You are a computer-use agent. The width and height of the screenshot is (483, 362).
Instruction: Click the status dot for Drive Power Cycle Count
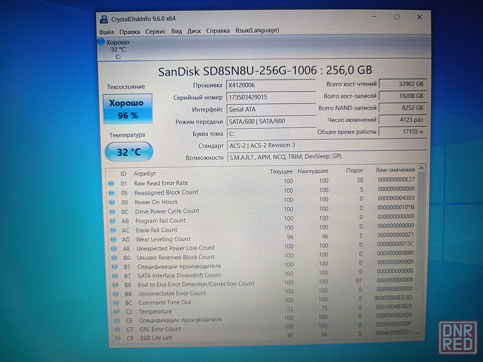(113, 212)
